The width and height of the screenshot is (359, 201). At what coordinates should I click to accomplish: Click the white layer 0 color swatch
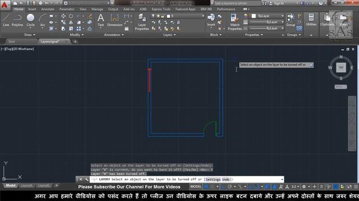[x=168, y=16]
